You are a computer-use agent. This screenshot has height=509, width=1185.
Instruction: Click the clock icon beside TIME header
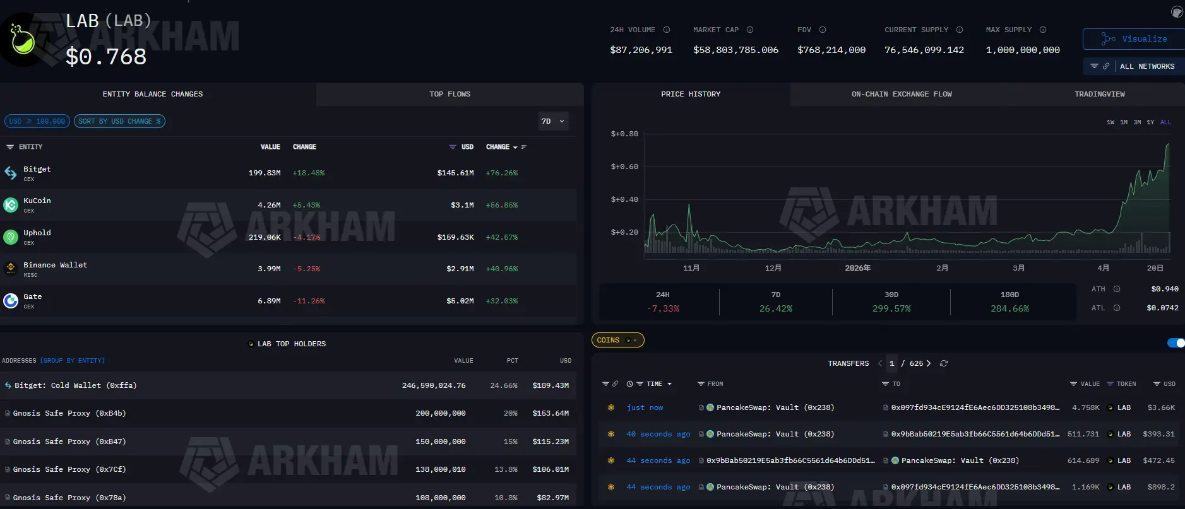629,384
